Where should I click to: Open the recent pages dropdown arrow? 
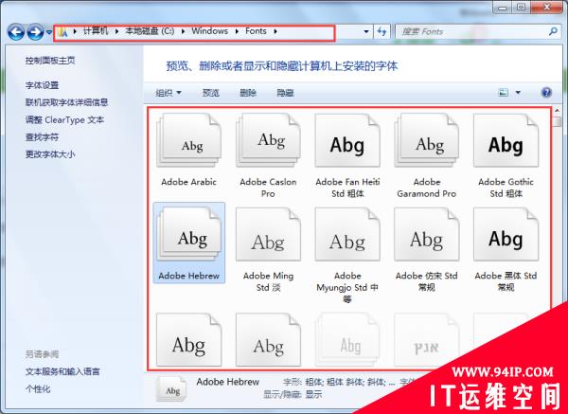(49, 32)
